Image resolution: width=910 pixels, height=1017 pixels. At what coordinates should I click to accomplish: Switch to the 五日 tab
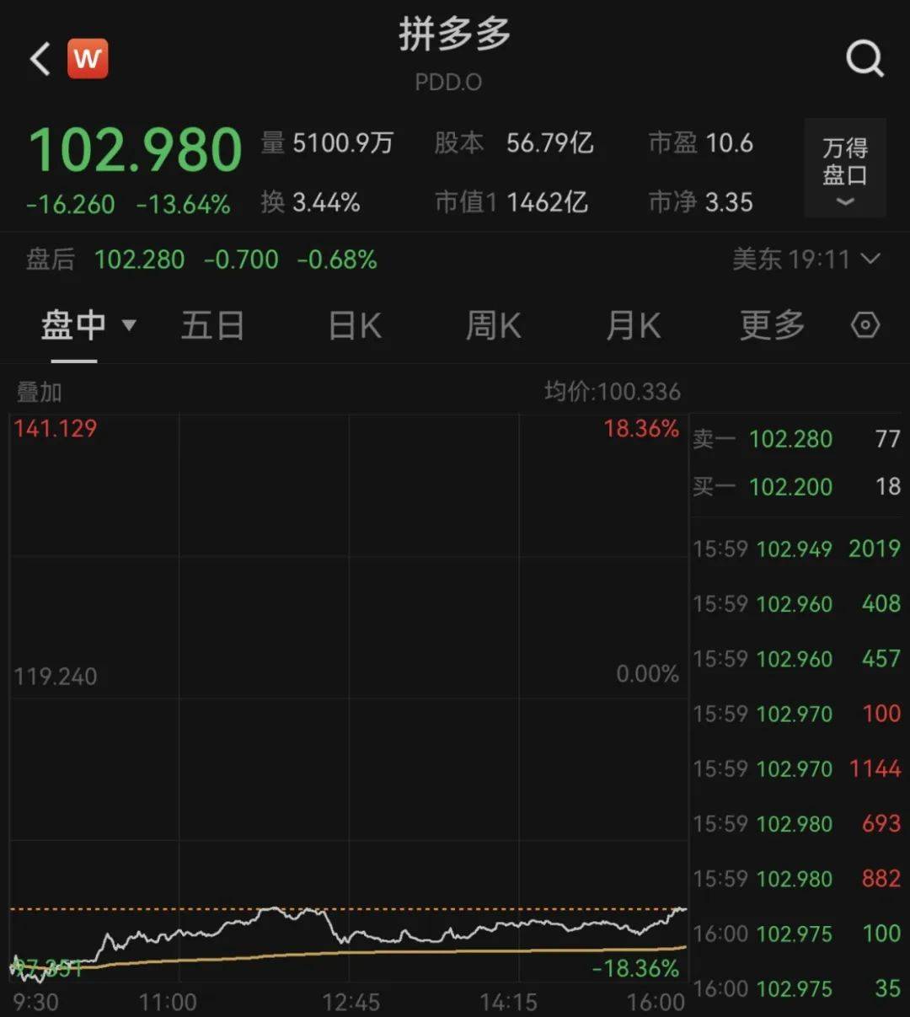tap(212, 325)
